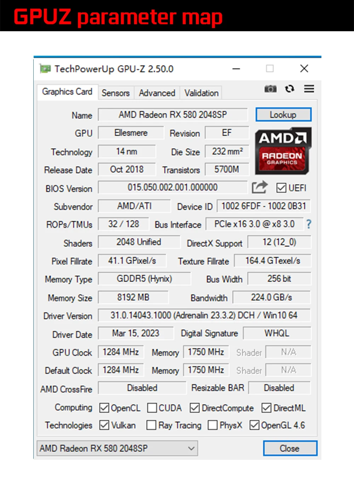Viewport: 354px width, 485px height.
Task: Open the hamburger menu icon
Action: click(309, 89)
